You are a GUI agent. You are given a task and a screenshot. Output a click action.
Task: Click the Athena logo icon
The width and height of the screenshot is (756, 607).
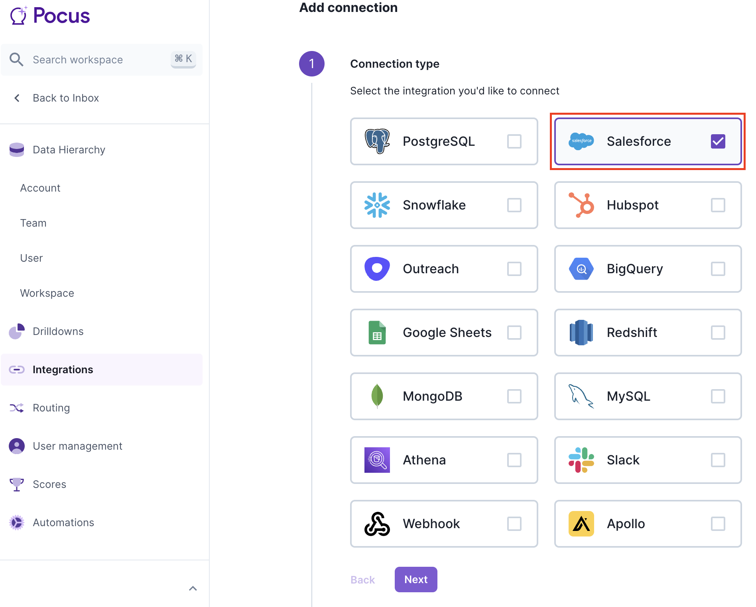coord(377,460)
